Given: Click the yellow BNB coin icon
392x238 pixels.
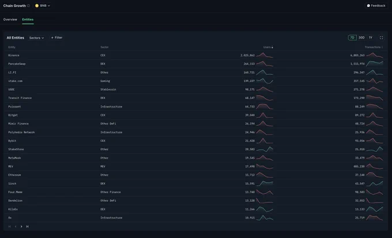Looking at the screenshot, I should 37,6.
